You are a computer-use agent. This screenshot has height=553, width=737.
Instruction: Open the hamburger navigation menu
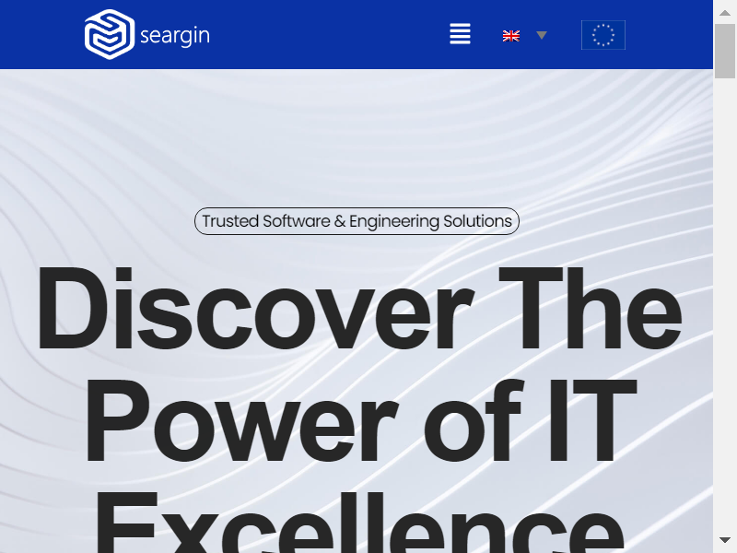pyautogui.click(x=460, y=35)
